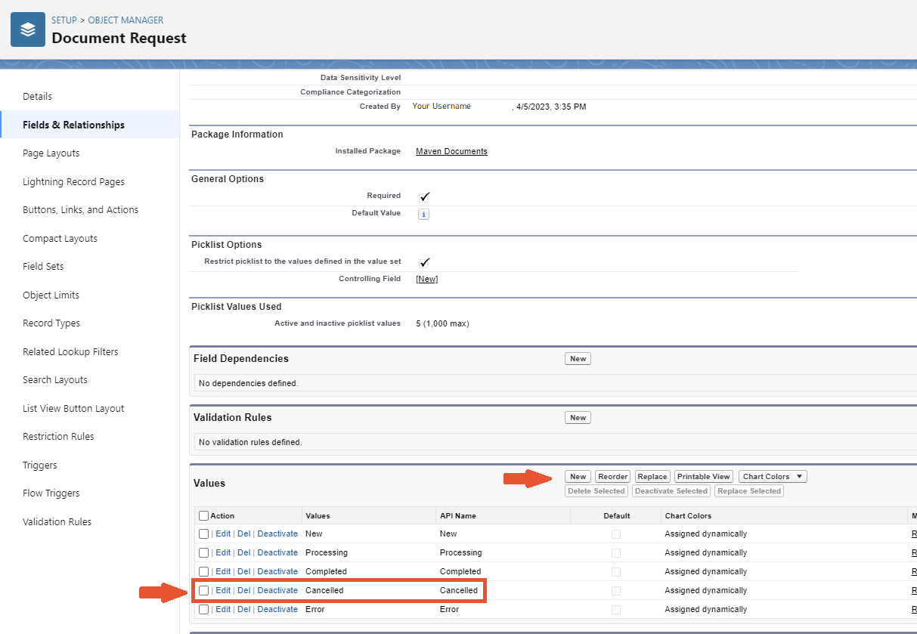Click the Replace values button
Viewport: 917px width, 634px height.
[652, 477]
